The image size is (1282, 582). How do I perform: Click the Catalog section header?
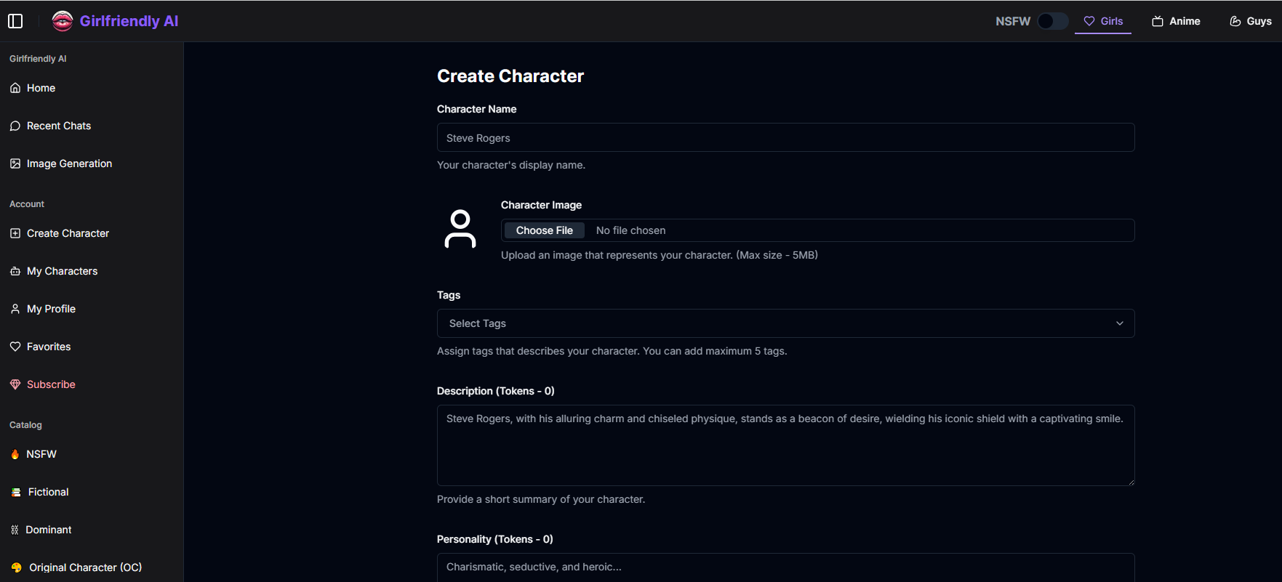pos(25,425)
